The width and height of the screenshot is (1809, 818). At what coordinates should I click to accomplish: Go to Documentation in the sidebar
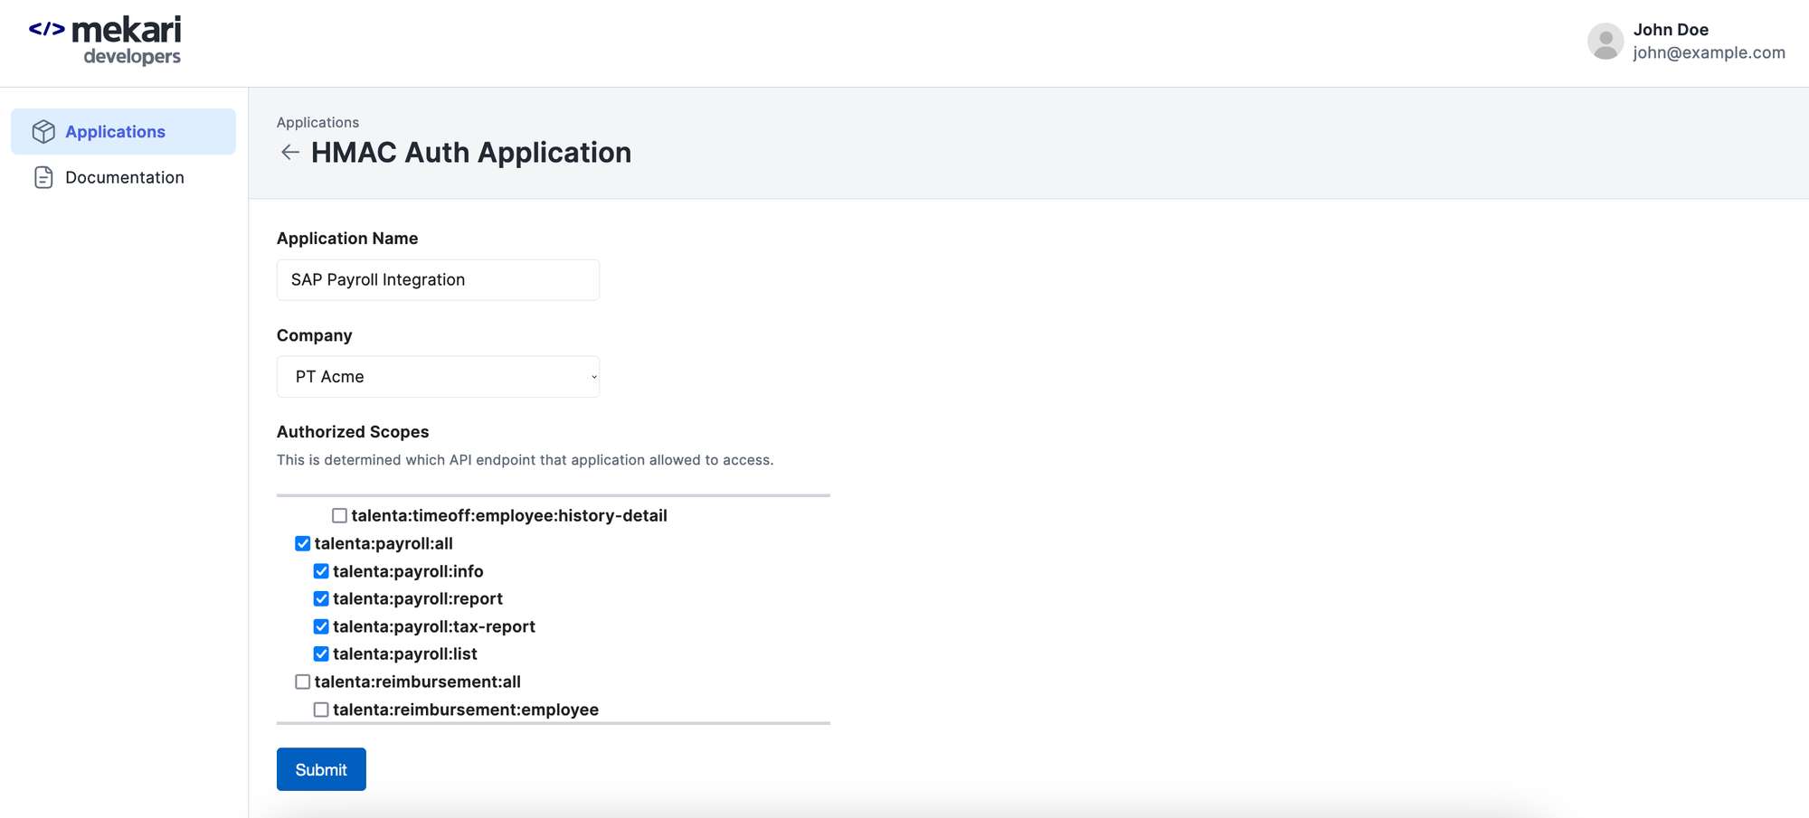(124, 177)
